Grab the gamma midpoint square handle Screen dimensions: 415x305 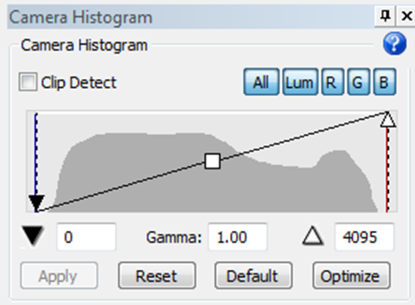point(213,161)
